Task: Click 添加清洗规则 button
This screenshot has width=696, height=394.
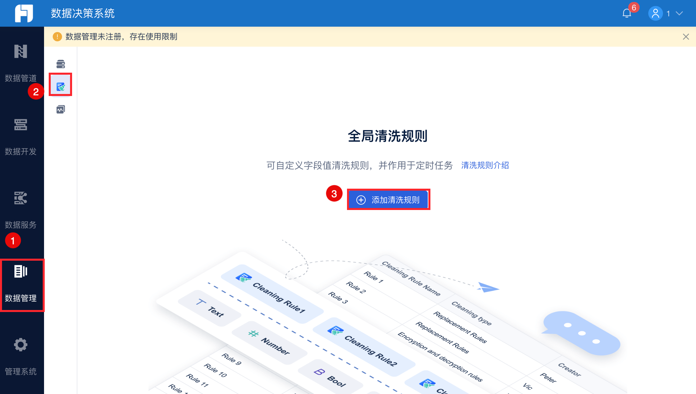Action: click(388, 200)
